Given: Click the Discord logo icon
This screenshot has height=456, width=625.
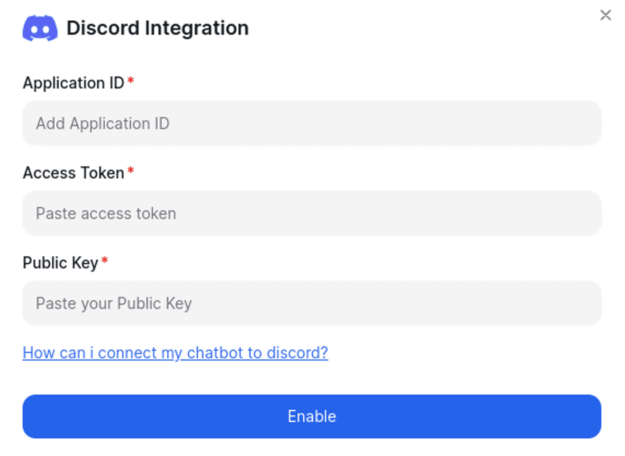Looking at the screenshot, I should tap(40, 28).
